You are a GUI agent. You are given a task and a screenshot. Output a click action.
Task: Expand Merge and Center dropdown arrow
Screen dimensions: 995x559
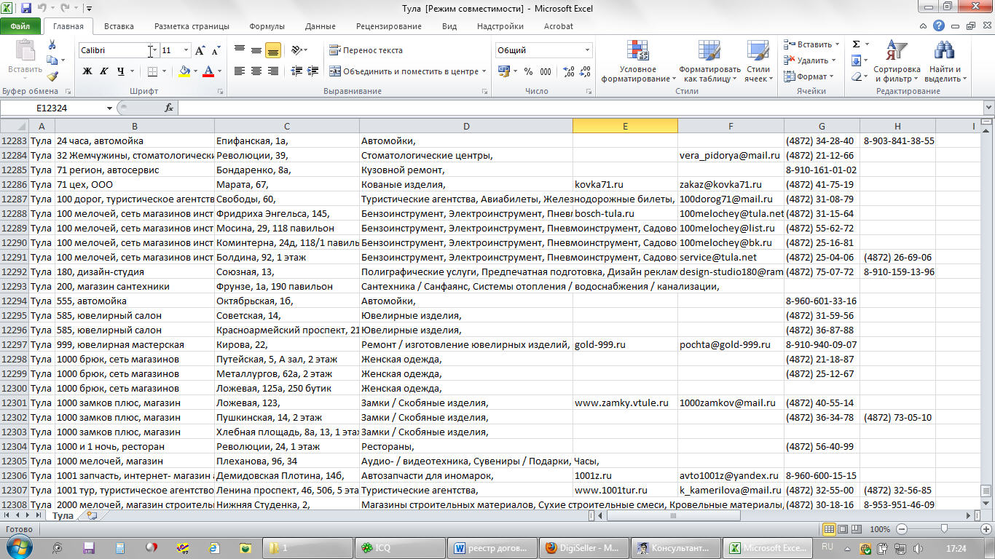484,71
